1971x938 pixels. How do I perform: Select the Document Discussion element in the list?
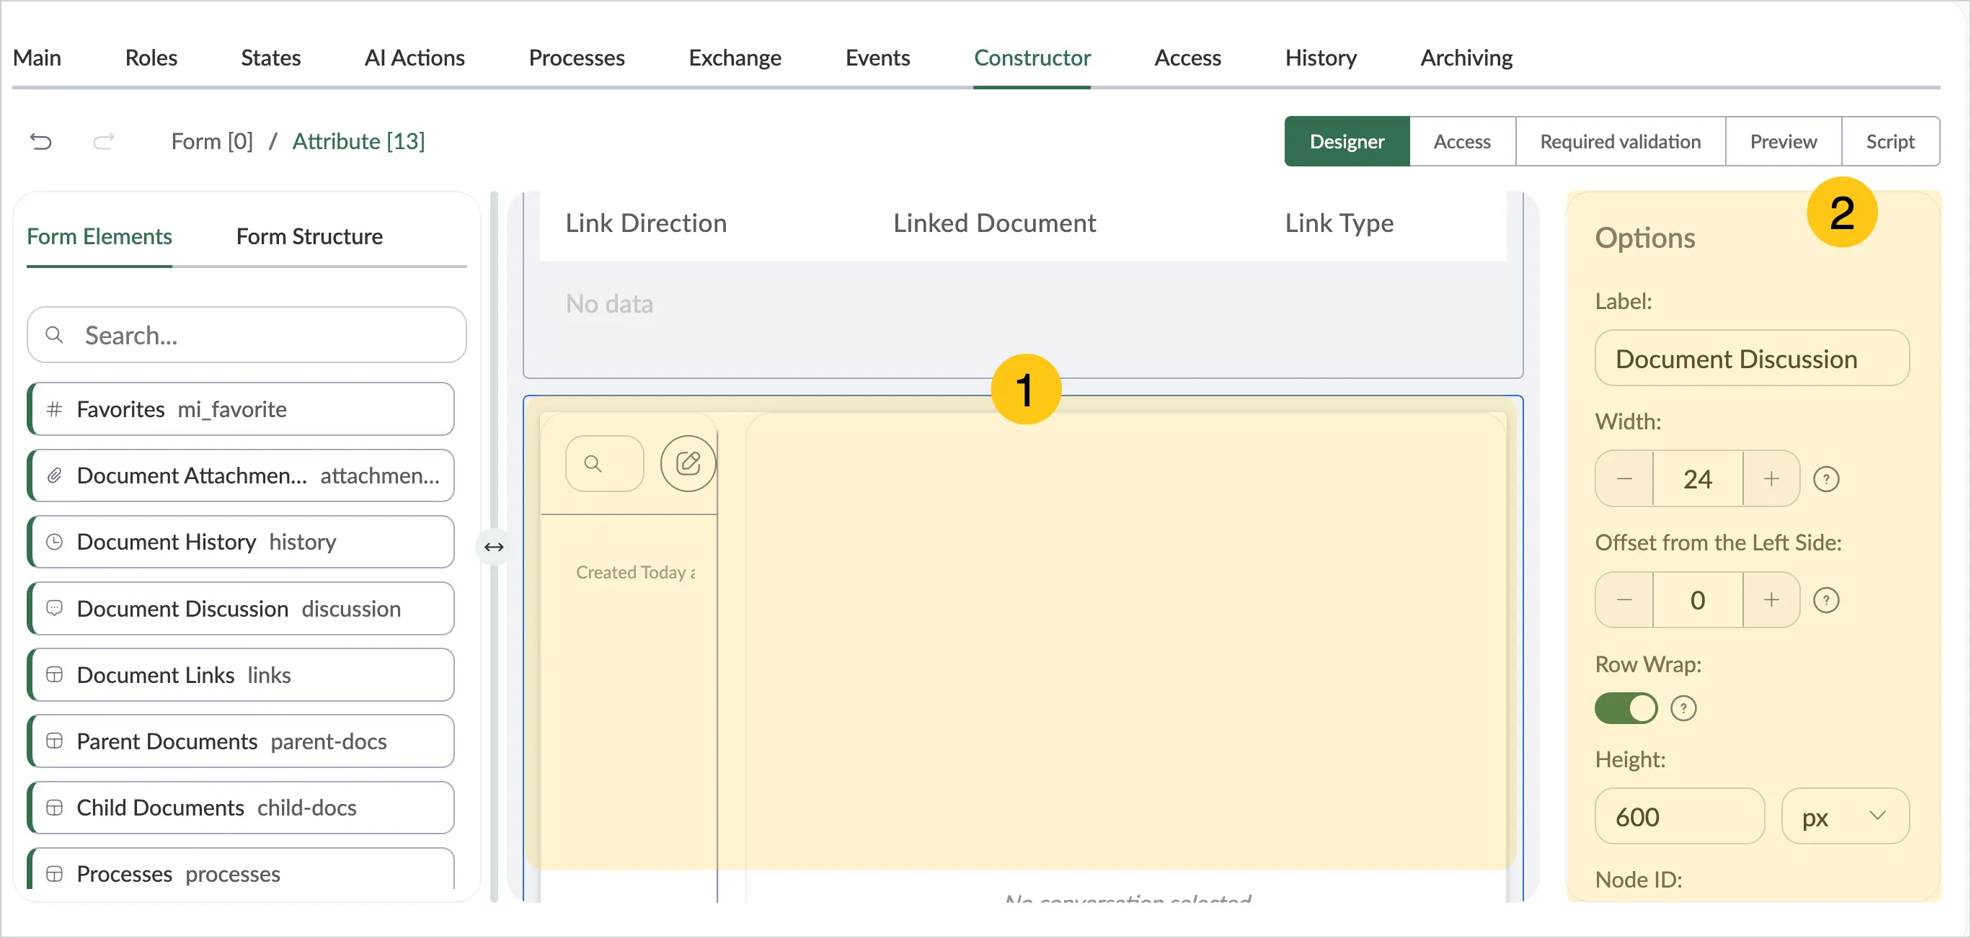coord(241,609)
